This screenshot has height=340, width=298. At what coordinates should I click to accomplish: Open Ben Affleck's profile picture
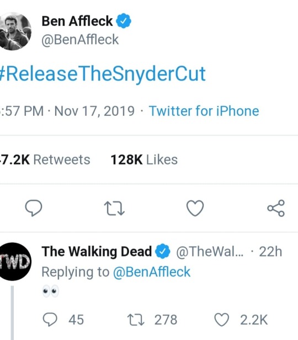point(14,31)
